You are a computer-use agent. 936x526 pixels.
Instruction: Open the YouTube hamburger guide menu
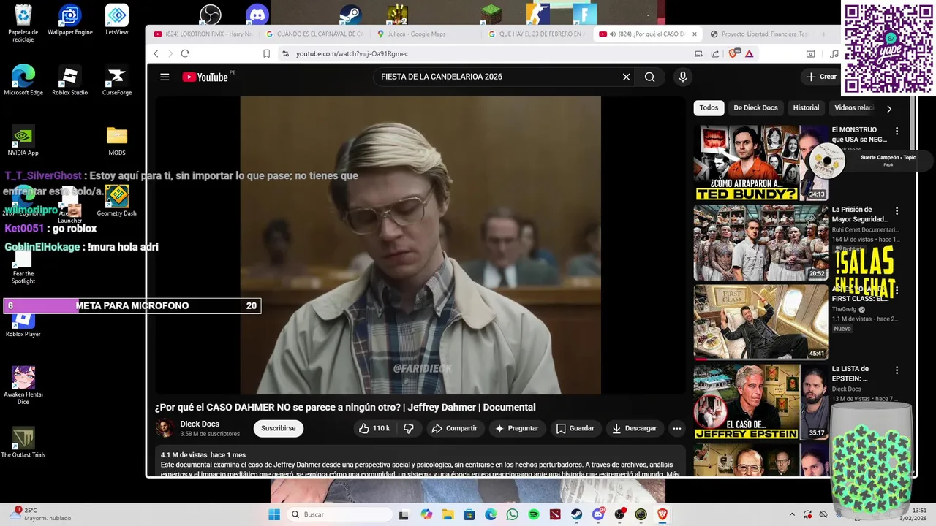(165, 77)
